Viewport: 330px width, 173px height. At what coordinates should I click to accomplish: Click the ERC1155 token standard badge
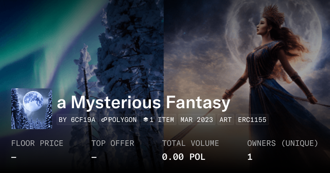click(252, 120)
